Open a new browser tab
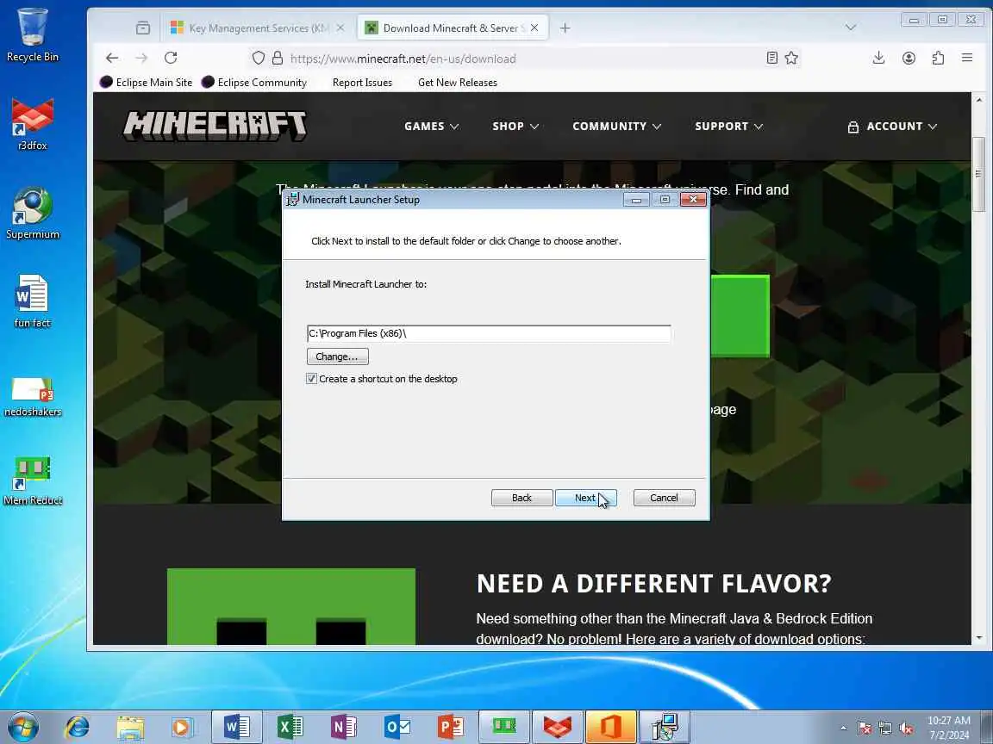 click(565, 28)
